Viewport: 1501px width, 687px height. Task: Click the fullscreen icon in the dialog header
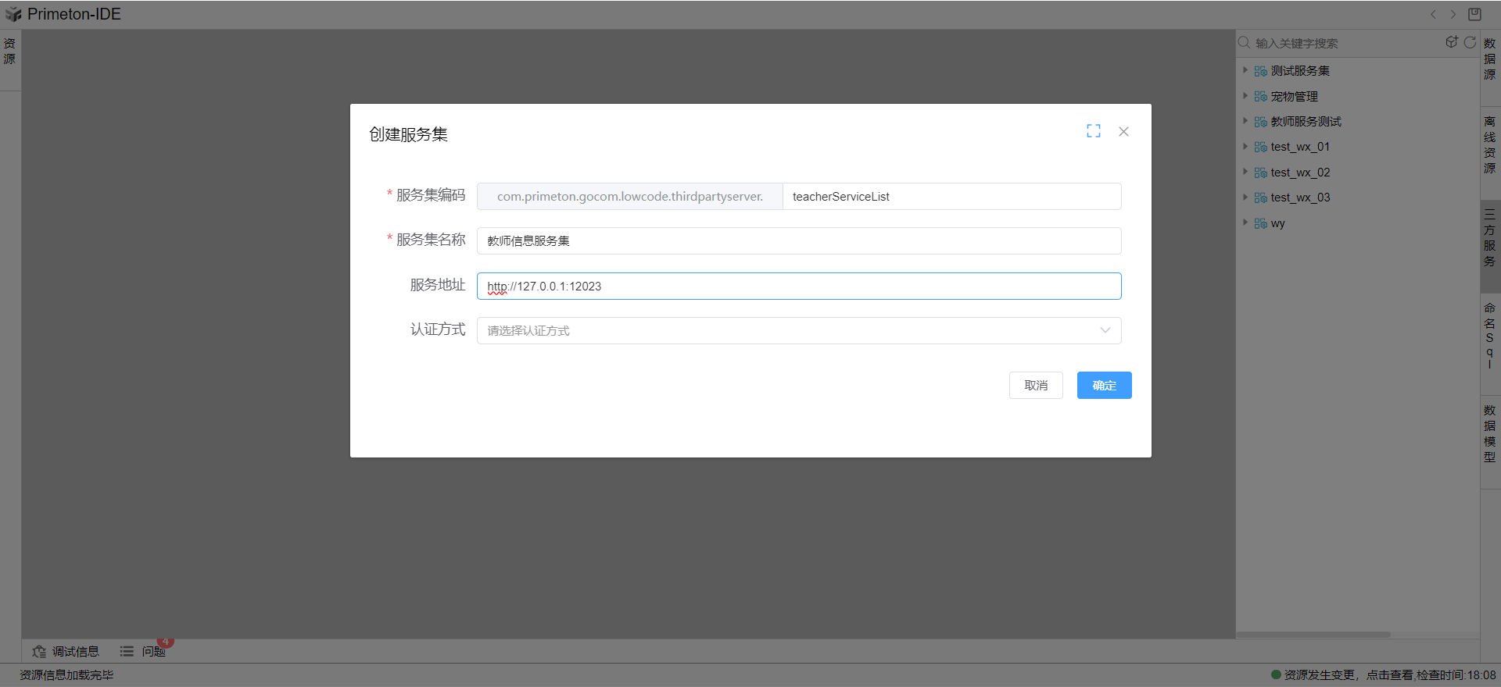[x=1093, y=131]
